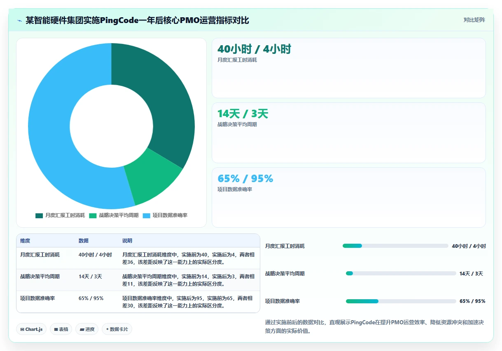Click progress label 项目数据准确率
The width and height of the screenshot is (502, 351).
click(283, 301)
